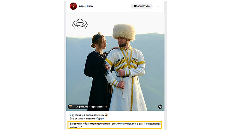Subscribe with the Подписаться button

coord(142,6)
